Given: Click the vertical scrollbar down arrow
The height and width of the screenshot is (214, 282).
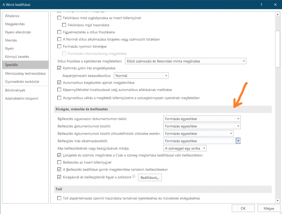Looking at the screenshot, I should (x=277, y=200).
